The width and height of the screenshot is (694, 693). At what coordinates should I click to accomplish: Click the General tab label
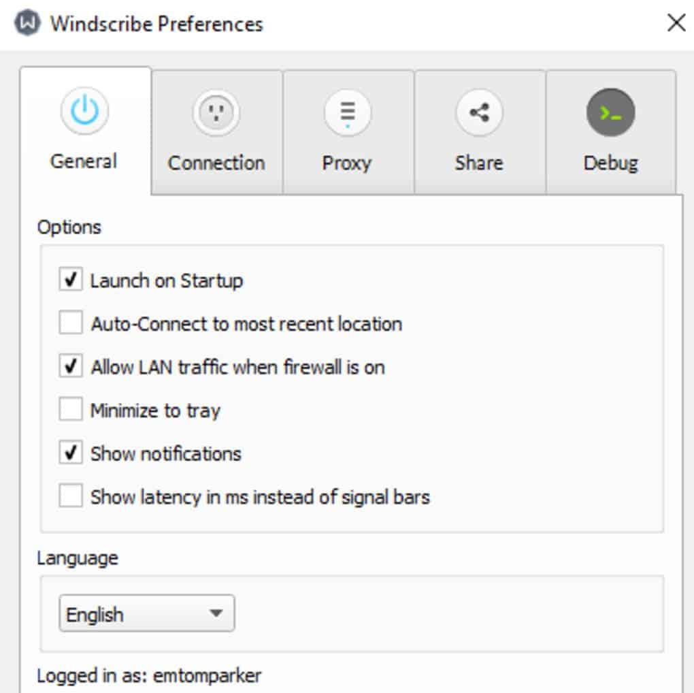84,162
